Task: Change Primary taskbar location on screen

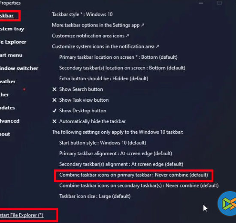Action: (118, 57)
